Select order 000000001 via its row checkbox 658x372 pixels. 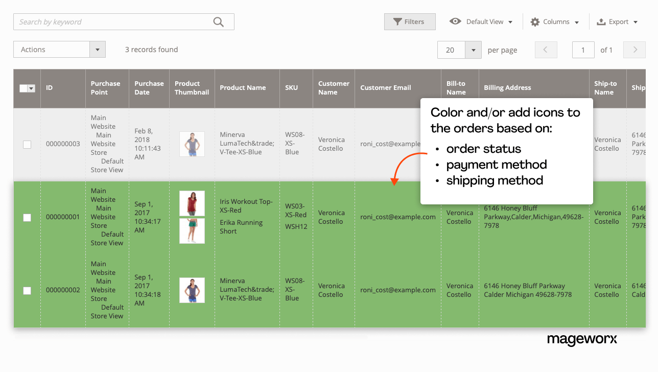click(x=27, y=218)
